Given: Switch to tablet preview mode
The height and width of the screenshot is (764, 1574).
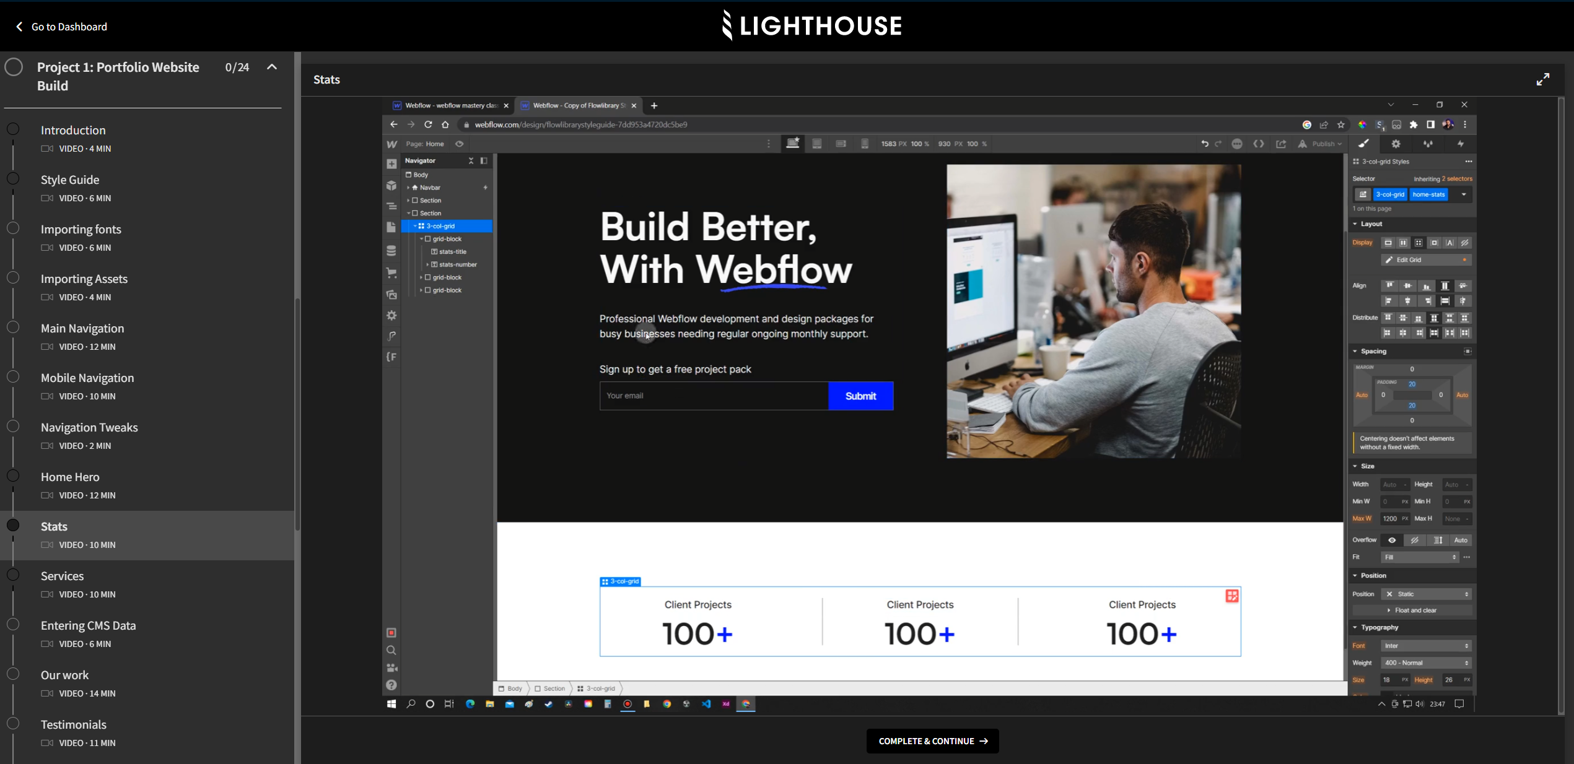Looking at the screenshot, I should (816, 144).
